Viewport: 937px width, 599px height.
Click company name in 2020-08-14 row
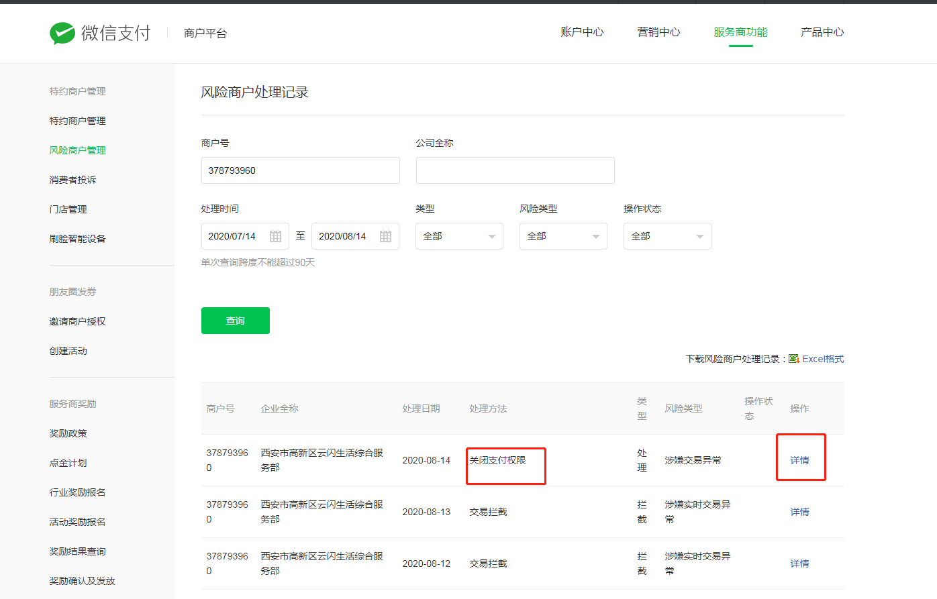point(322,460)
